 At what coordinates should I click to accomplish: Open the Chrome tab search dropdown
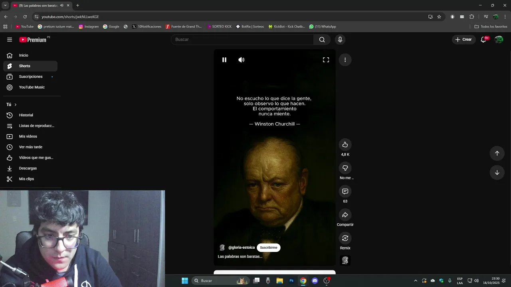(5, 5)
